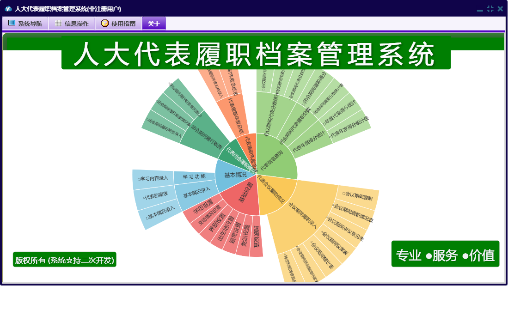This screenshot has height=334, width=508.
Task: Open the 界别设置 segment
Action: pyautogui.click(x=216, y=222)
